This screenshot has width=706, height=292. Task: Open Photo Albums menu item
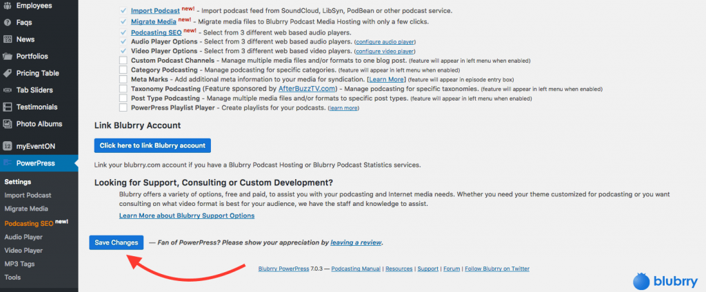click(x=39, y=124)
